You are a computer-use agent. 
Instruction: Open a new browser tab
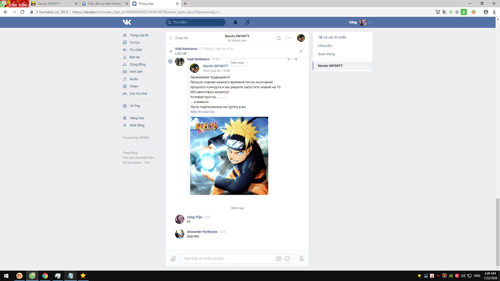point(185,4)
